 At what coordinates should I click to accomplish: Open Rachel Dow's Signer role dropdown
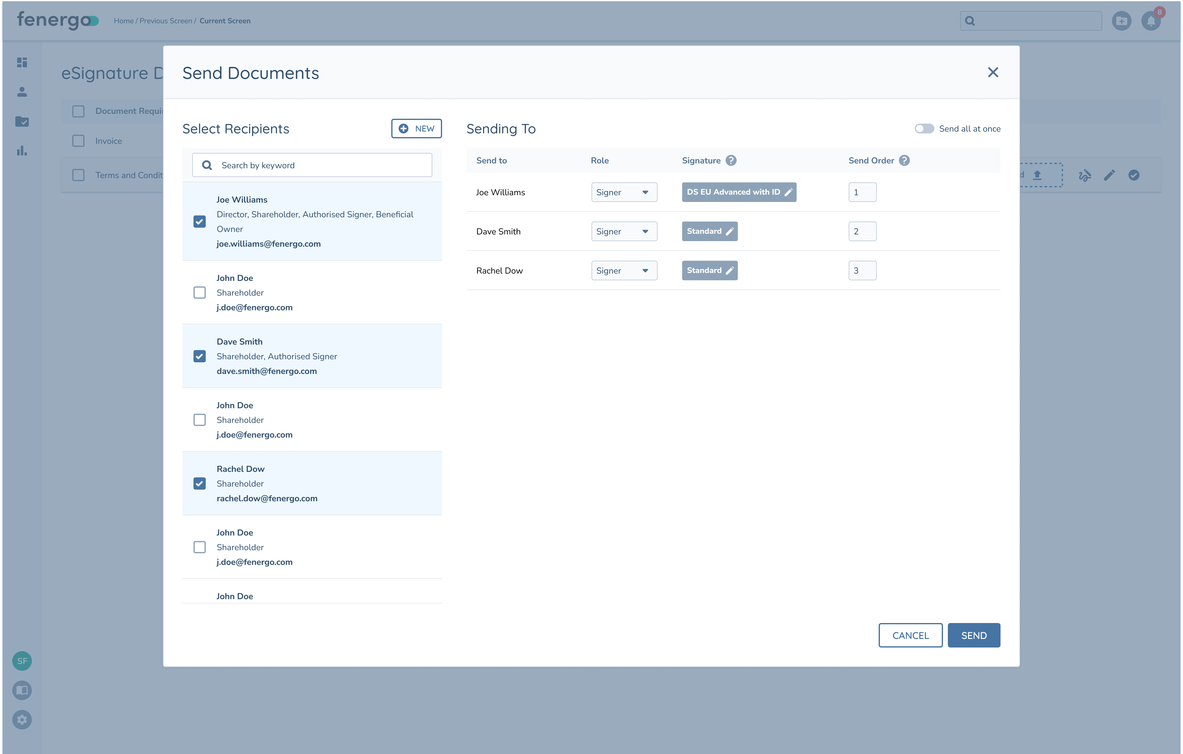(624, 271)
